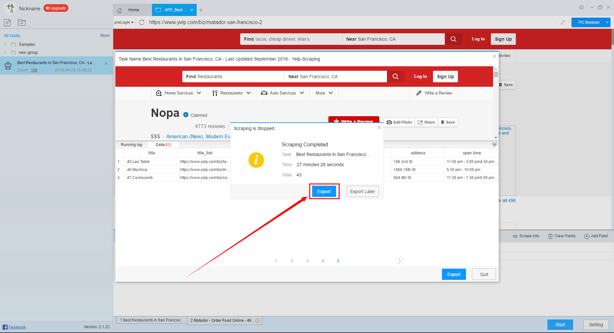This screenshot has width=614, height=333.
Task: Switch to the Running log tab
Action: click(x=131, y=144)
